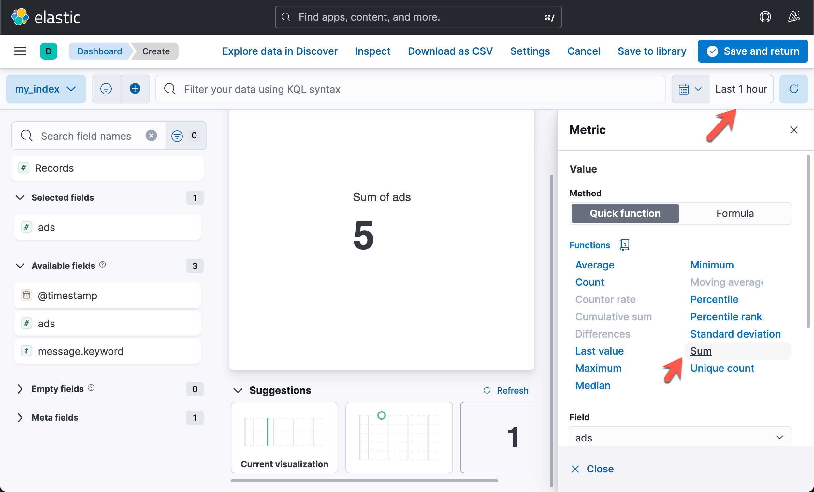
Task: Select the Quick function method
Action: pyautogui.click(x=625, y=213)
